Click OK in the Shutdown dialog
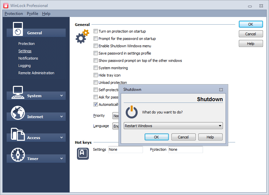The height and width of the screenshot is (195, 269). click(x=157, y=137)
